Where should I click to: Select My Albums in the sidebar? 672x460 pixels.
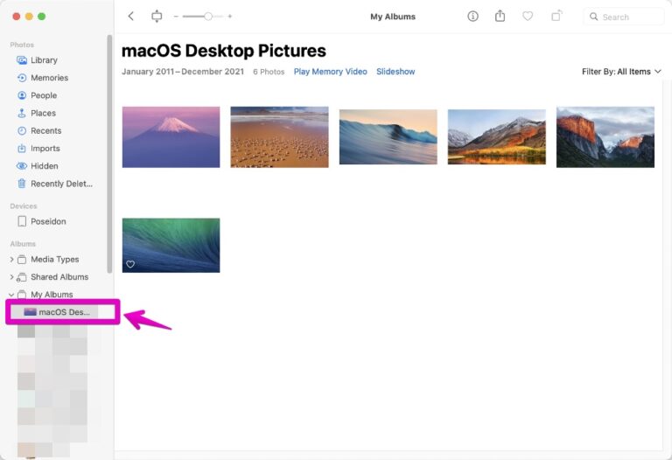[x=52, y=295]
